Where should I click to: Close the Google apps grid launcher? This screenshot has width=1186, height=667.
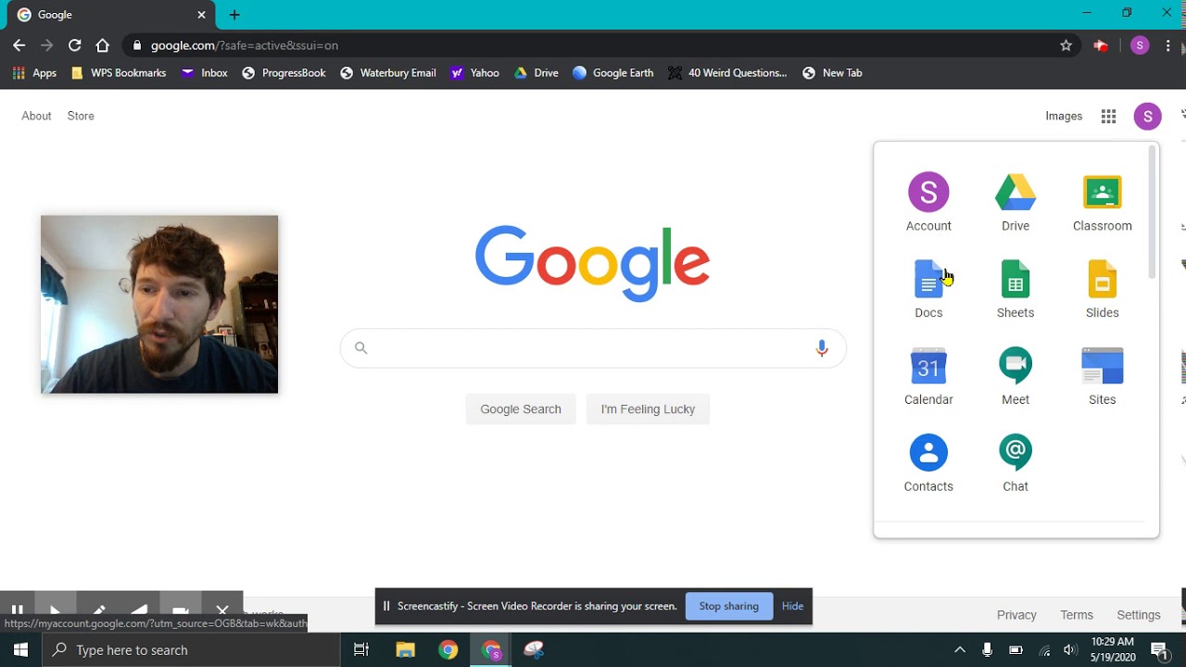point(1108,116)
